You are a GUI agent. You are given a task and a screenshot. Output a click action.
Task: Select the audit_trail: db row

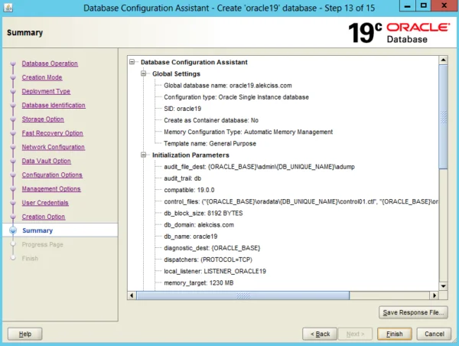(182, 178)
